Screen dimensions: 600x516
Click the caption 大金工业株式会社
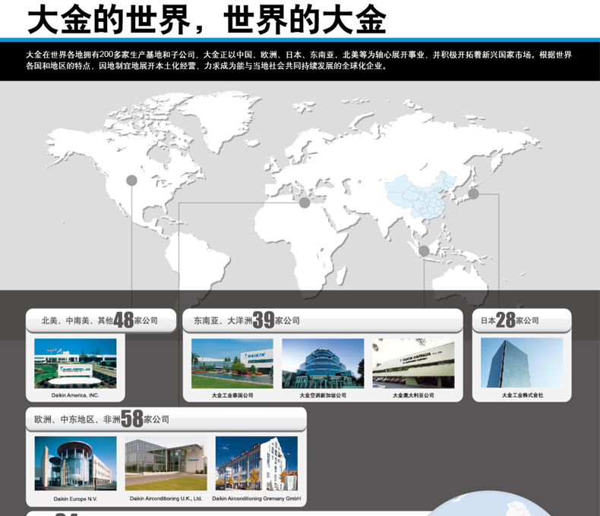pyautogui.click(x=523, y=395)
